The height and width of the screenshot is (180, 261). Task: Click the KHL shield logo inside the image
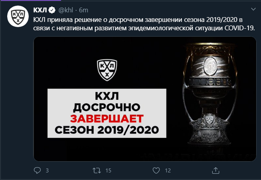(107, 70)
